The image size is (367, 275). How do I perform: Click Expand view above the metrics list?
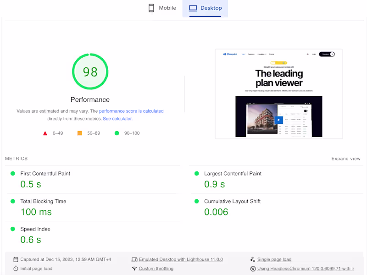coord(345,158)
